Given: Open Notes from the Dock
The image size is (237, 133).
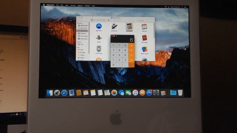Looking at the screenshot, I should click(x=93, y=93).
